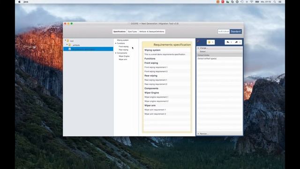The image size is (300, 169).
Task: Click the Extract... section header
Action: click(x=219, y=52)
